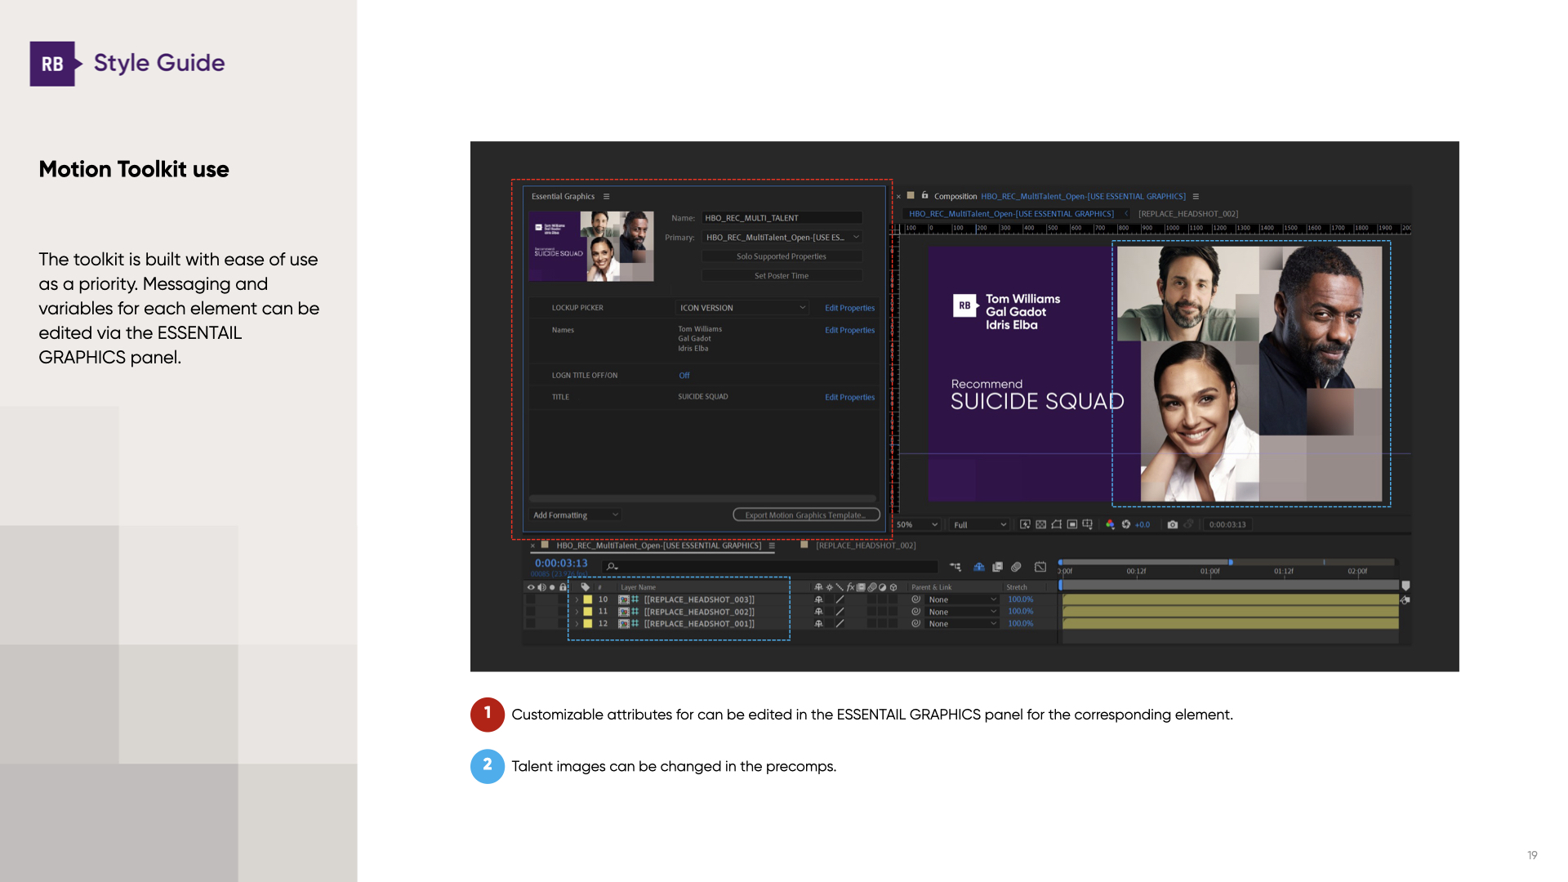The width and height of the screenshot is (1568, 882).
Task: Switch to the REPLACE_HEADSHOT_002 timeline tab
Action: [865, 546]
